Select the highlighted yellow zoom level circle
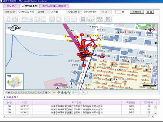The width and height of the screenshot is (163, 122). point(36,92)
